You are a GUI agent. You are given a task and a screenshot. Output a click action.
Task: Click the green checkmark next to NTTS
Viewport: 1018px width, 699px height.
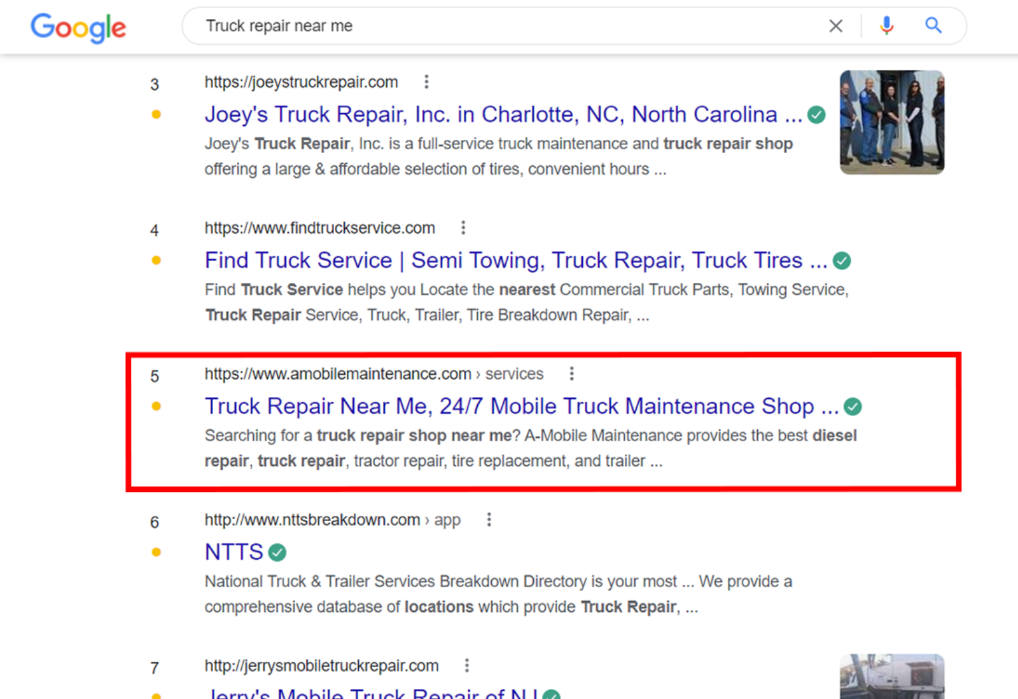tap(276, 552)
